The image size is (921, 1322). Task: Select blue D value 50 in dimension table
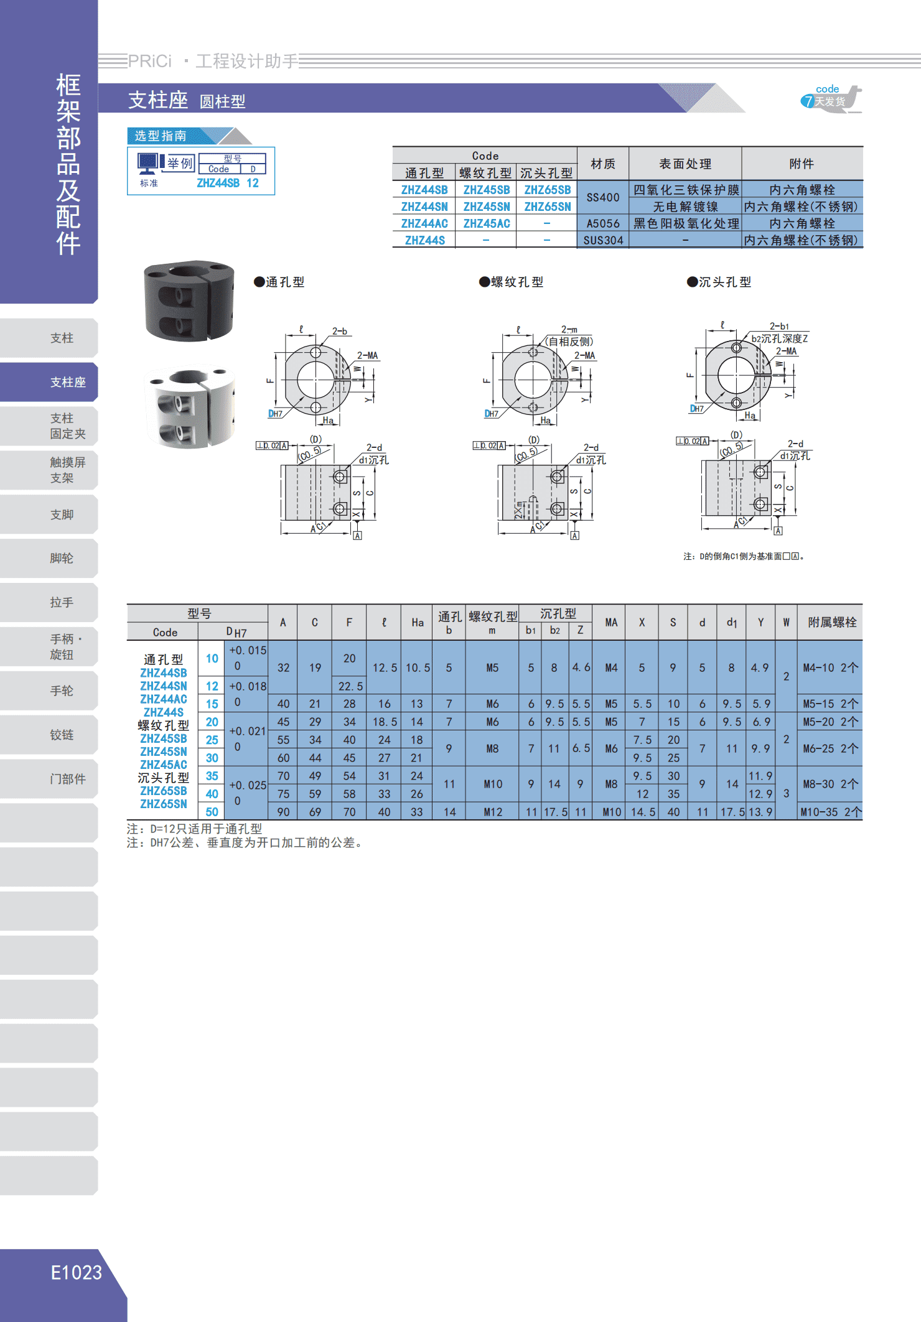click(212, 812)
